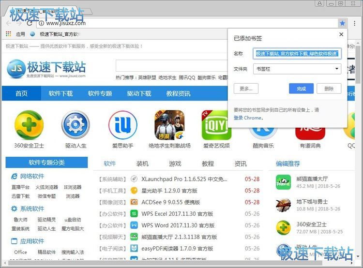Open the 驱动下载 navigation tab
Image resolution: width=363 pixels, height=268 pixels.
coord(139,93)
